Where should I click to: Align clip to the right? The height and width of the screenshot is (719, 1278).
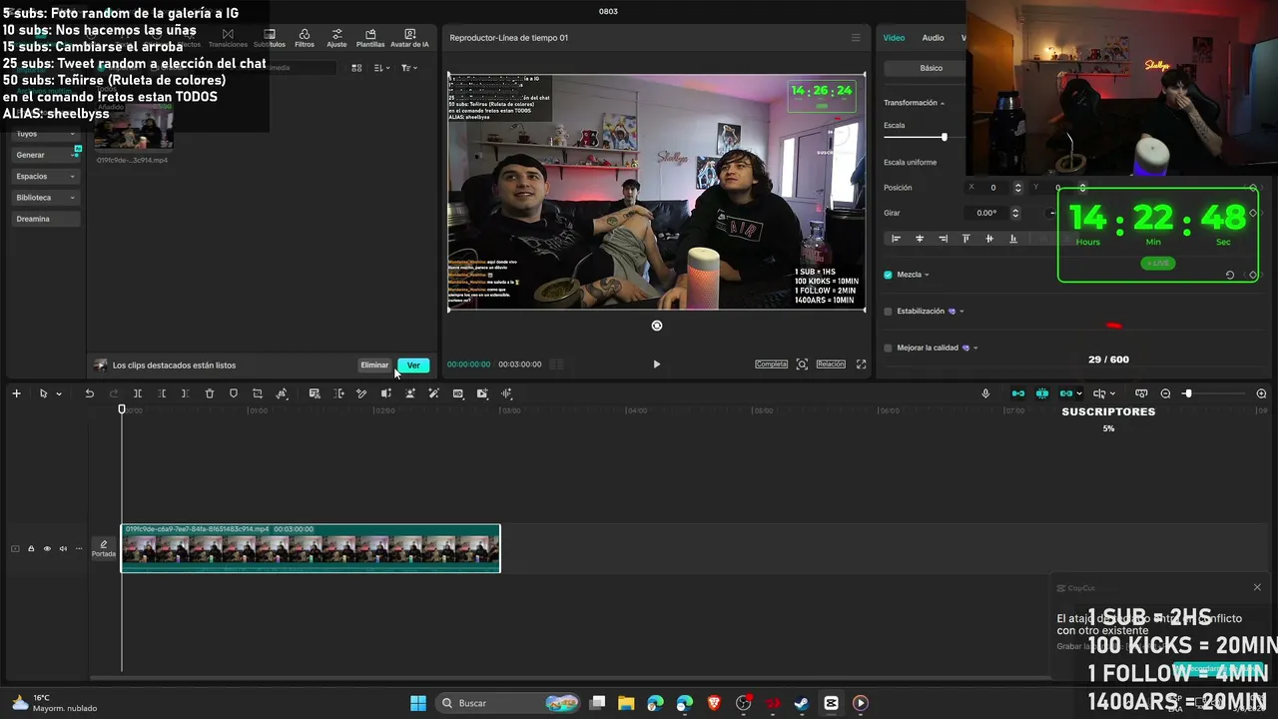coord(943,239)
